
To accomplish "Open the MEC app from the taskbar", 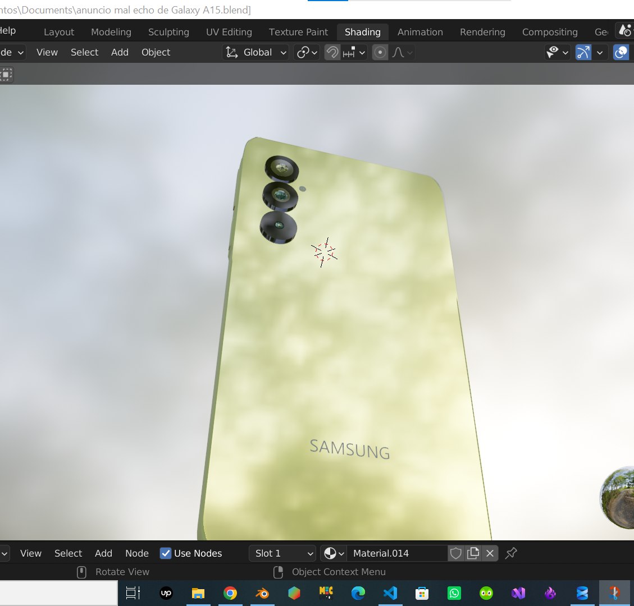I will pos(326,593).
